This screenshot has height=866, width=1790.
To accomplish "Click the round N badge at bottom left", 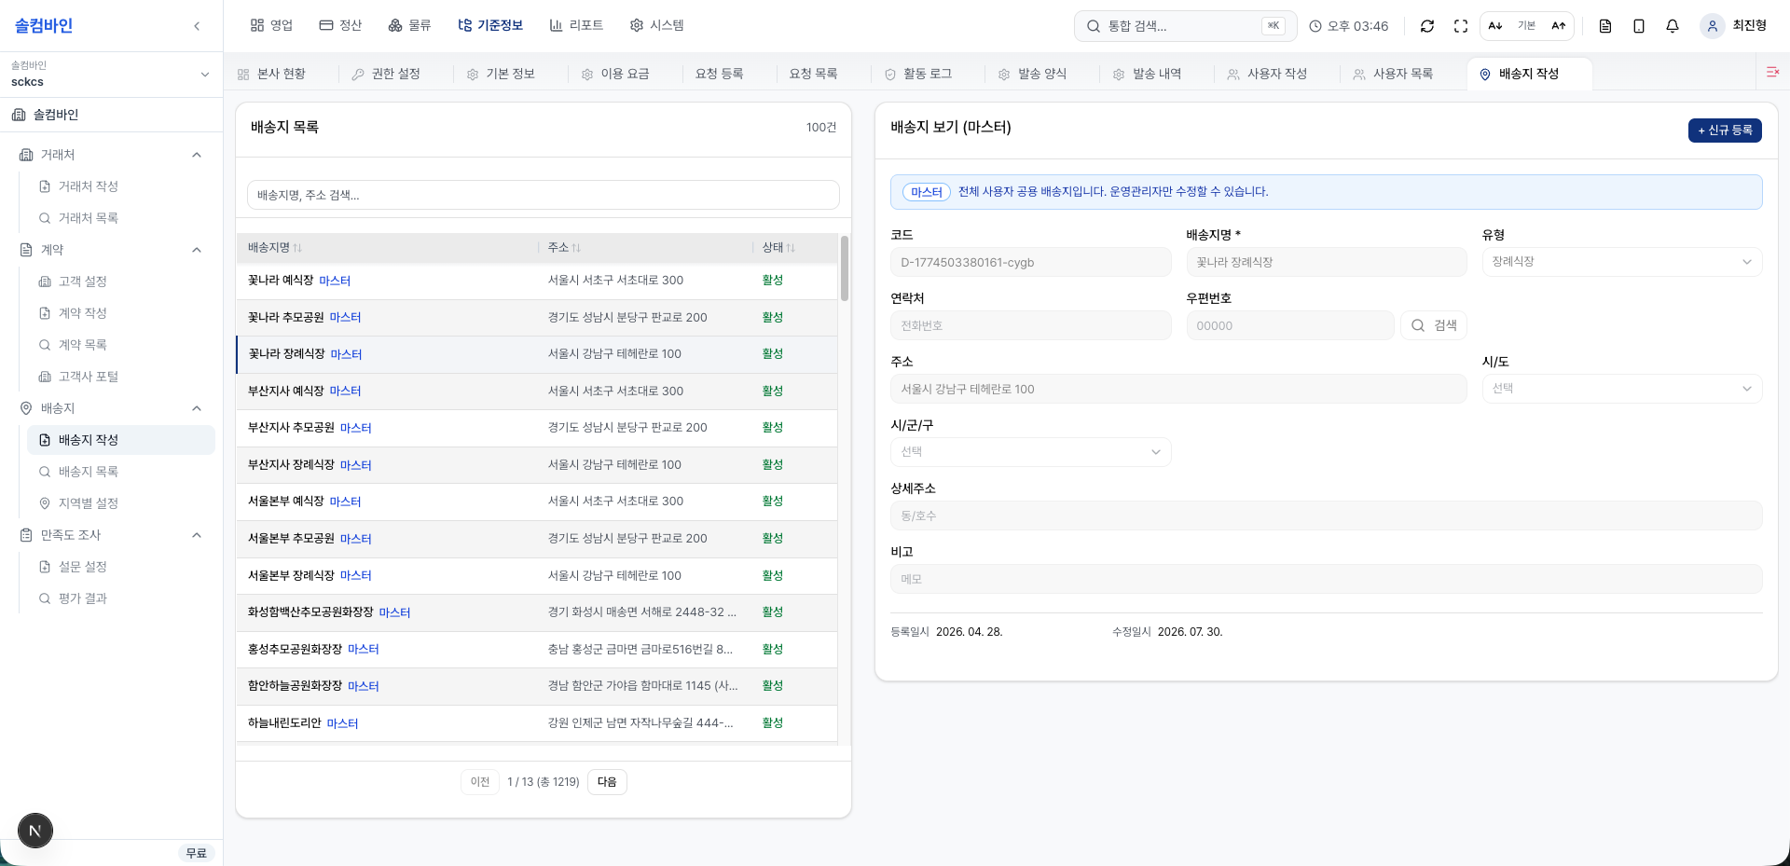I will [x=35, y=831].
